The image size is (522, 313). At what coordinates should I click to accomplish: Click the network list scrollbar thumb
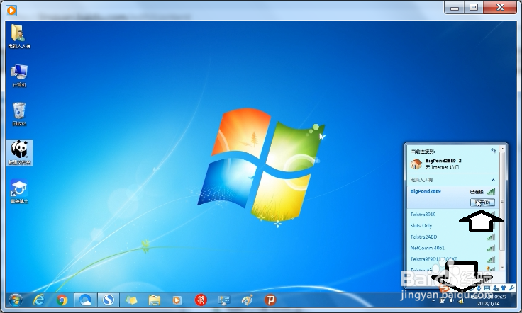point(502,201)
